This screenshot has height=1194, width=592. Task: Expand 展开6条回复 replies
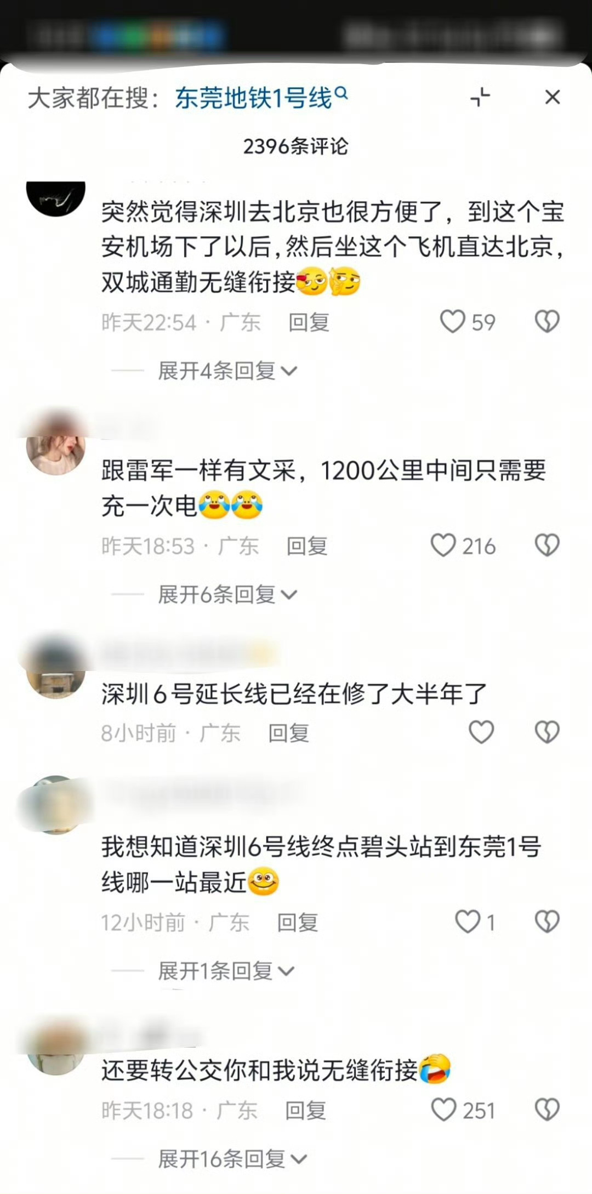click(227, 594)
